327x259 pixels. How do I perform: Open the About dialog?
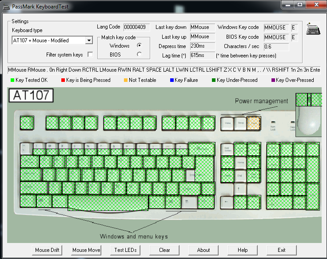click(x=203, y=250)
